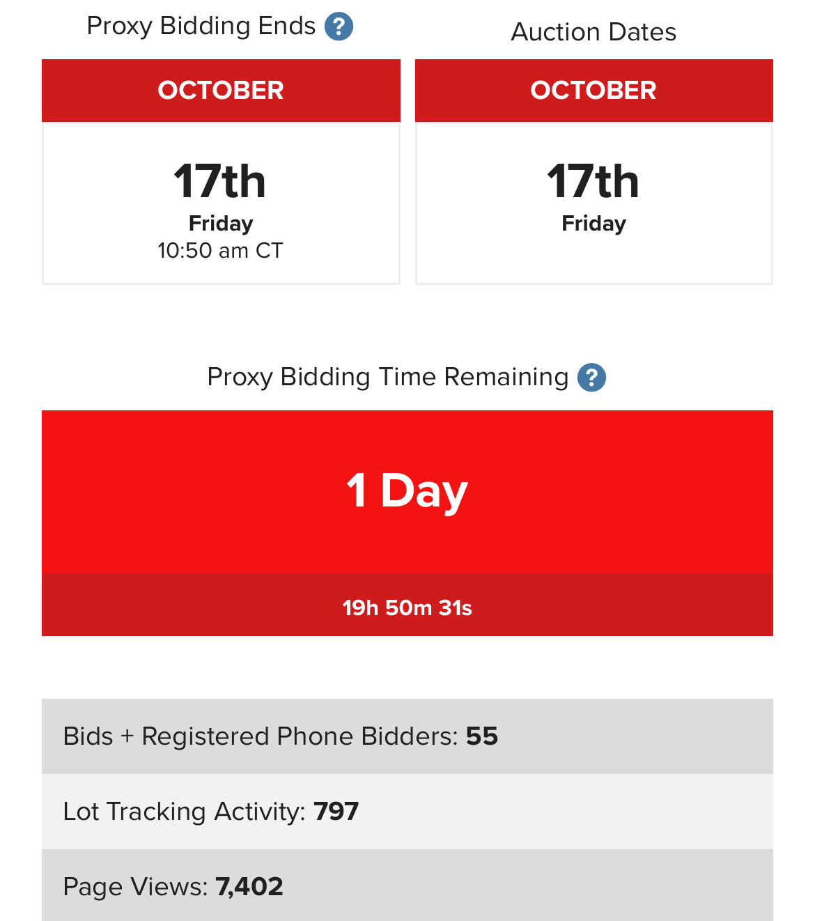Click OCTOBER header under Proxy Bidding Ends
Image resolution: width=815 pixels, height=921 pixels.
pos(221,91)
